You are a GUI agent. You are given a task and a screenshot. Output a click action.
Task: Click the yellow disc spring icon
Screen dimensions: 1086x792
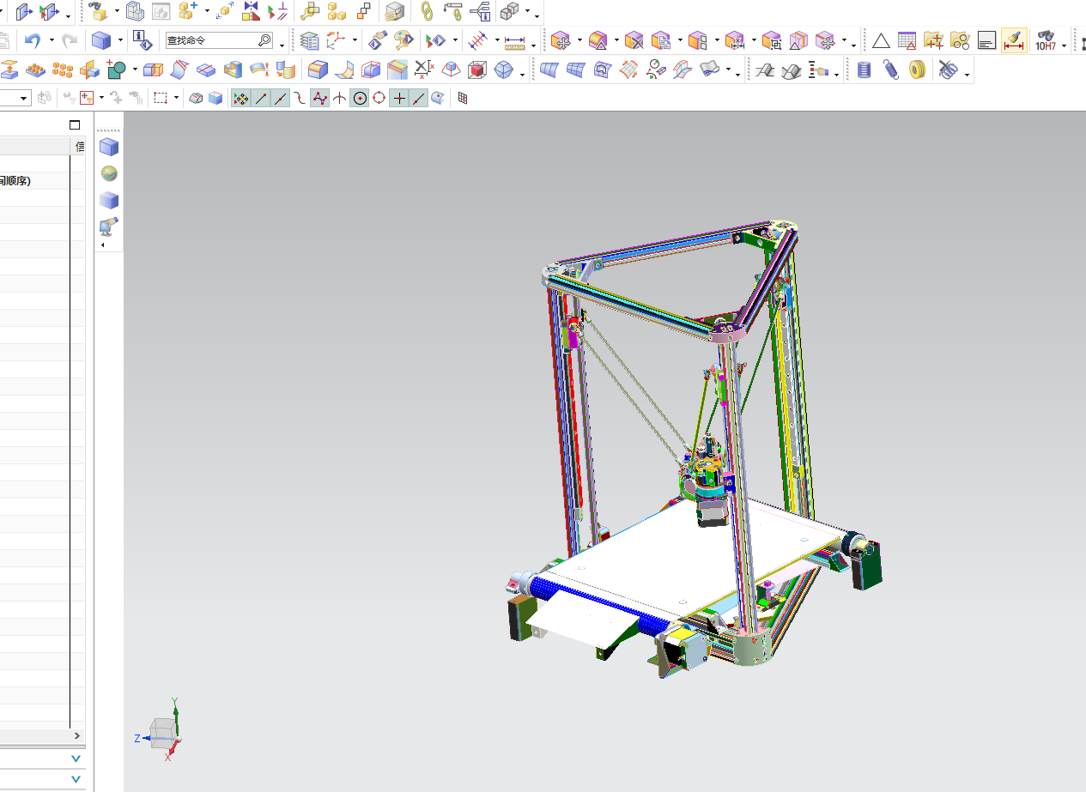917,70
